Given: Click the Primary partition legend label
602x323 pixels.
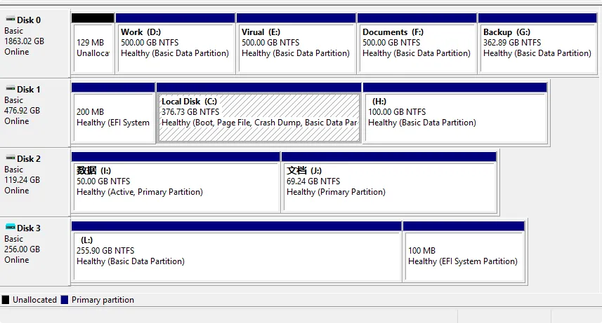Looking at the screenshot, I should pyautogui.click(x=103, y=300).
